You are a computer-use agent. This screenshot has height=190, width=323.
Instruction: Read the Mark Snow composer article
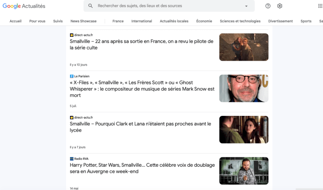pos(142,89)
